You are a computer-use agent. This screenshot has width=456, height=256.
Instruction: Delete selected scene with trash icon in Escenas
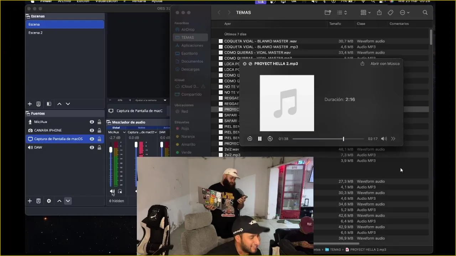pos(38,104)
